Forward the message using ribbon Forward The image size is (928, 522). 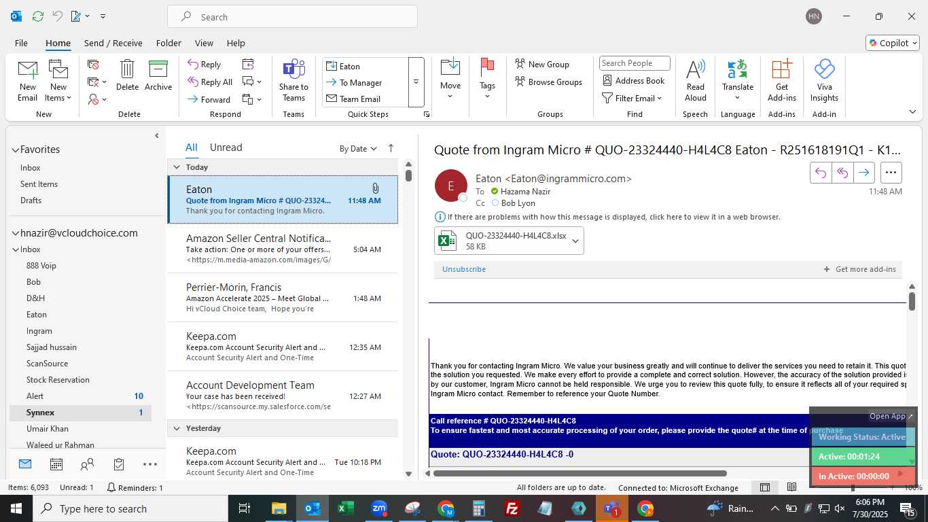[x=209, y=99]
